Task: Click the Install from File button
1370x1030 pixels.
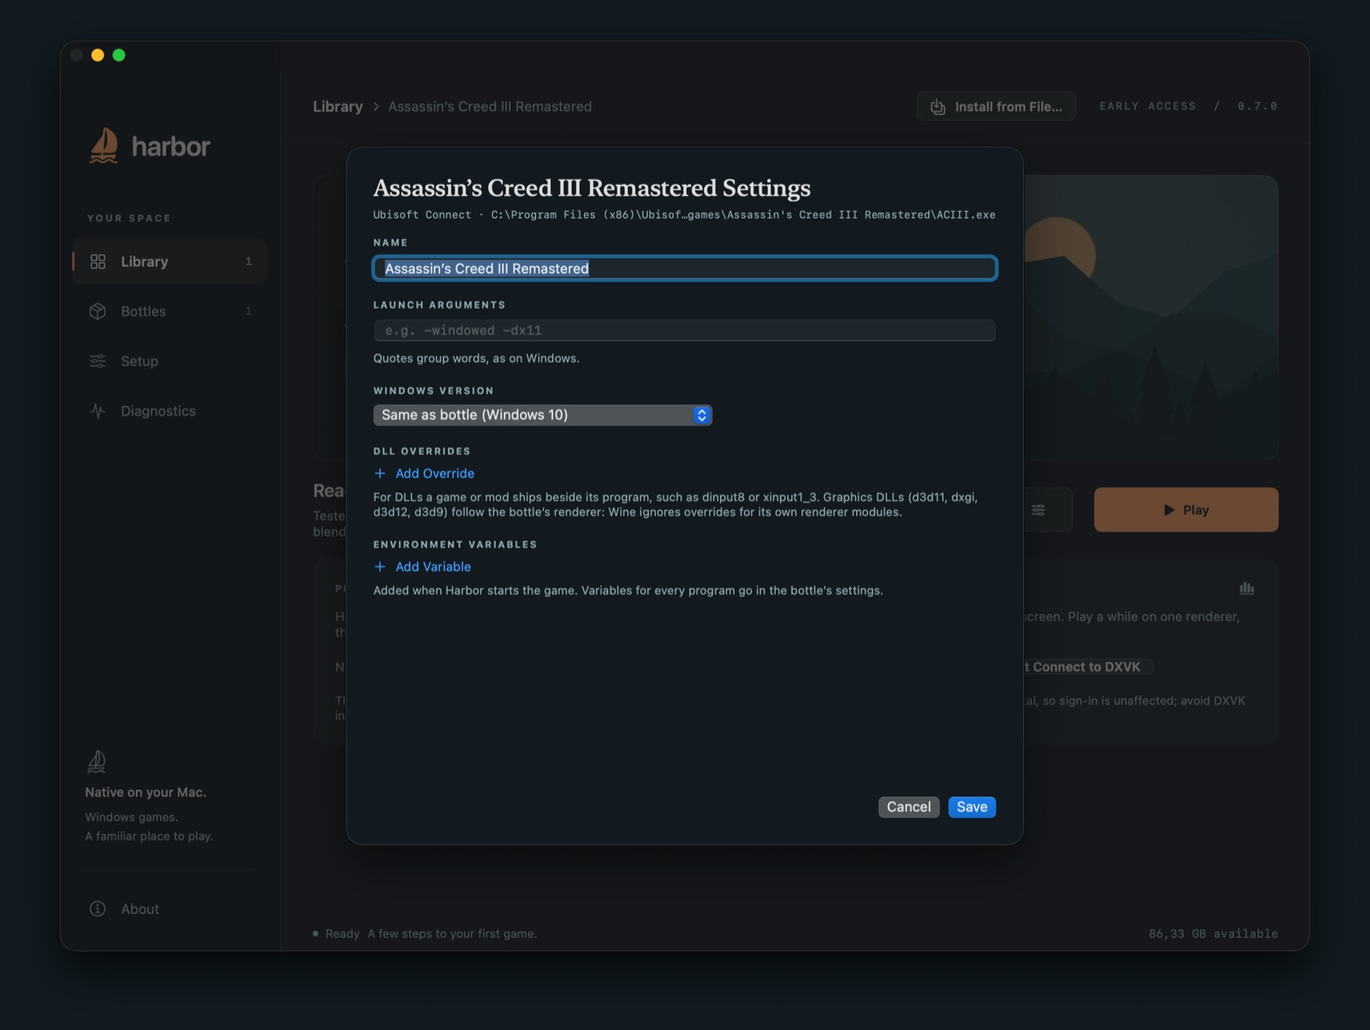Action: (997, 107)
